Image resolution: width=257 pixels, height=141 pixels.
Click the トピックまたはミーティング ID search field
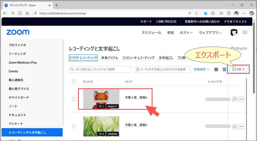pyautogui.click(x=100, y=69)
